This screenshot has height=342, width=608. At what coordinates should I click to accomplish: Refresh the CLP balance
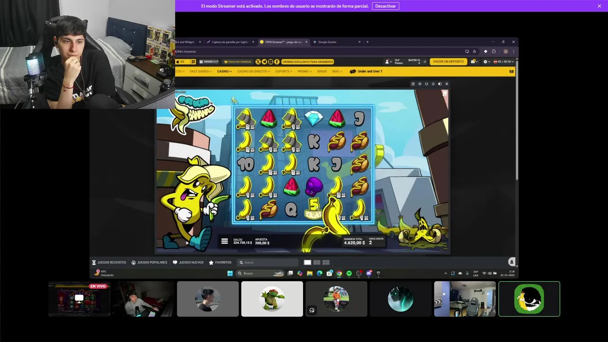[x=425, y=62]
